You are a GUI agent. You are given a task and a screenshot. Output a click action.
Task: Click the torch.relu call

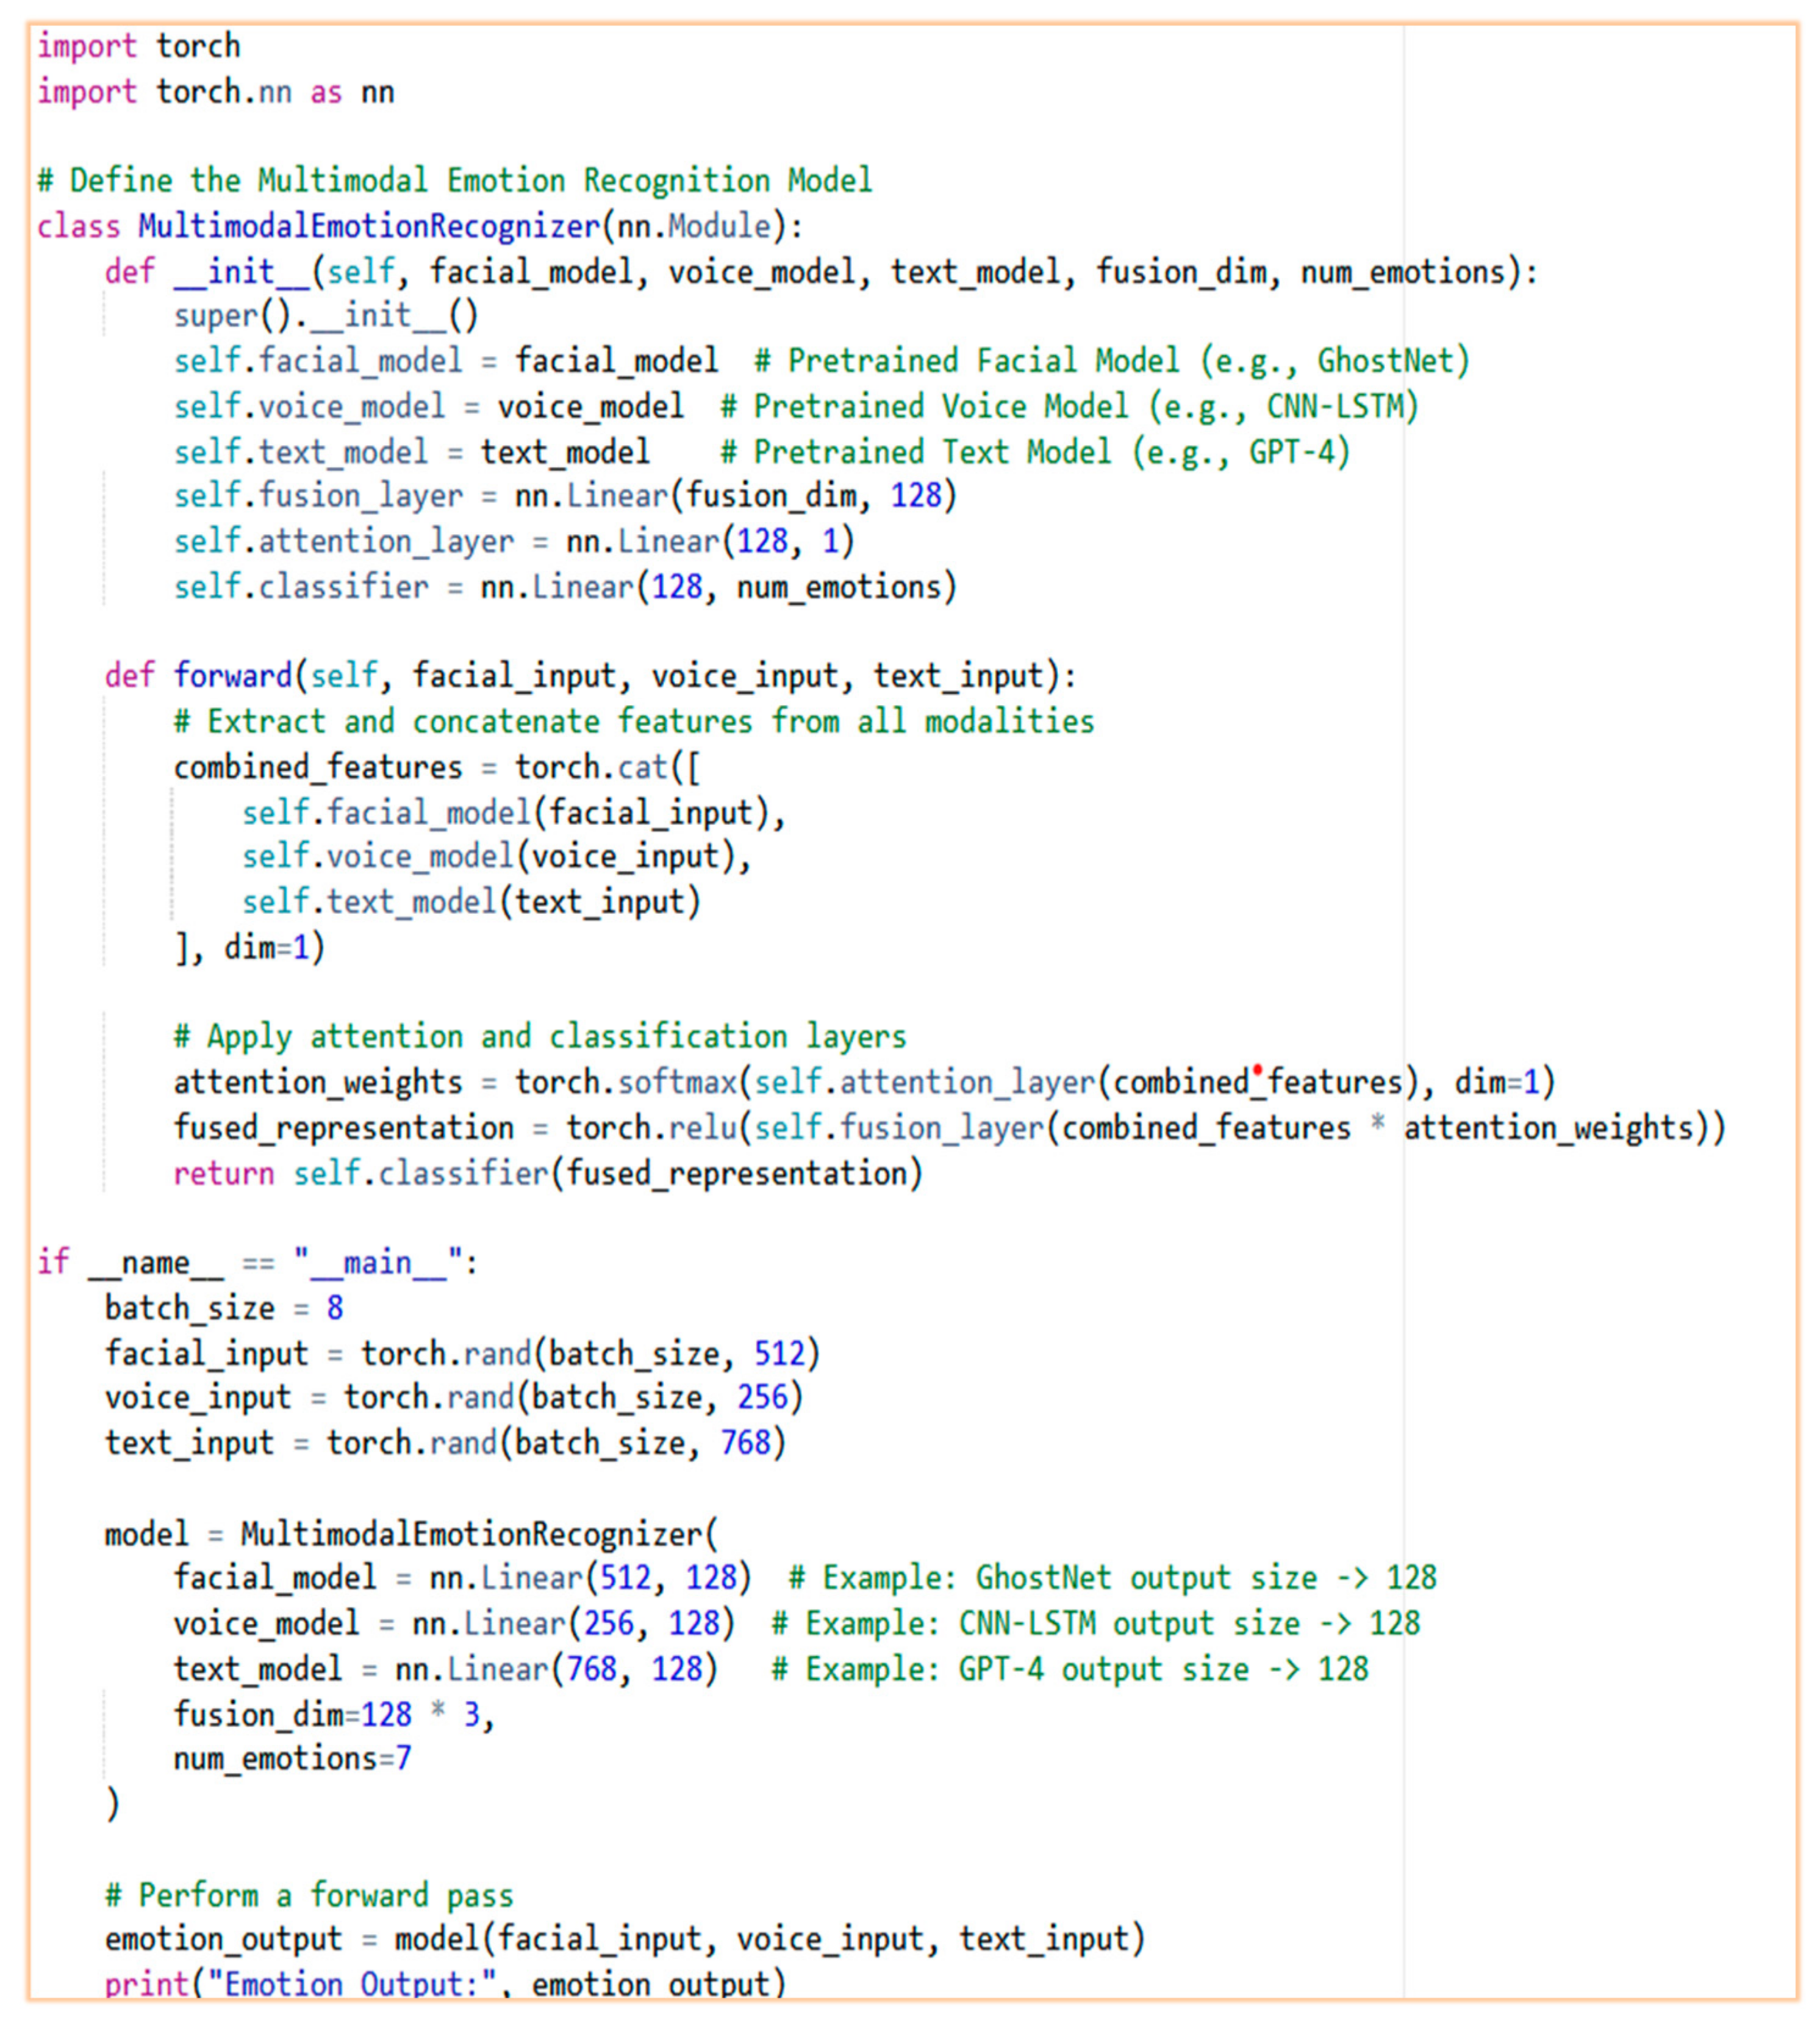[x=651, y=1128]
